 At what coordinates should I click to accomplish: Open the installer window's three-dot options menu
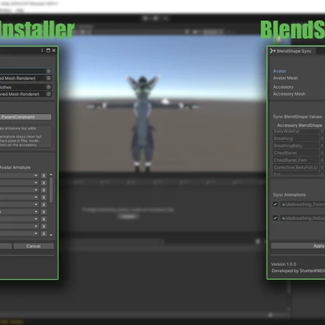[42, 51]
